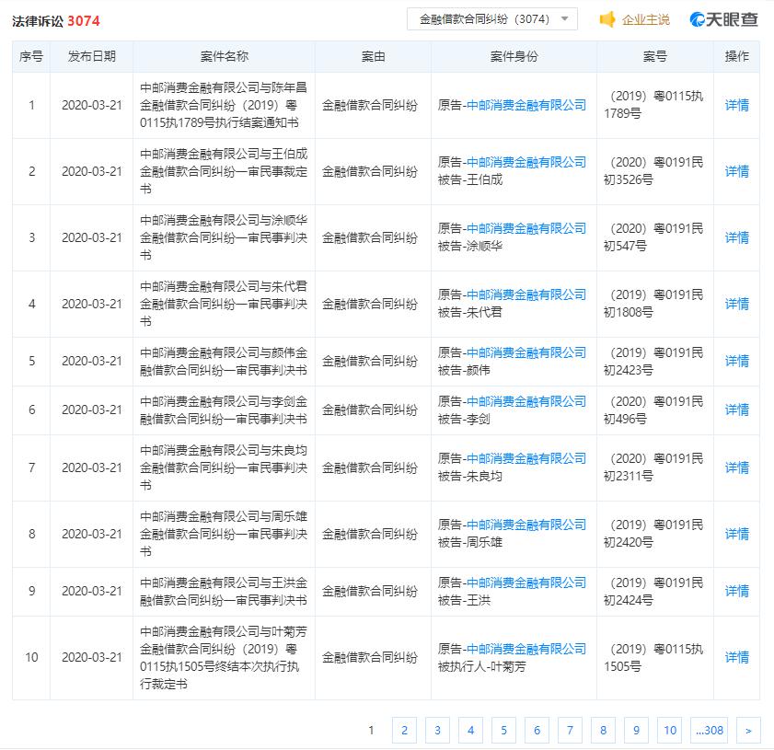
Task: Select defendant text 被告-朱代君
Action: (470, 312)
